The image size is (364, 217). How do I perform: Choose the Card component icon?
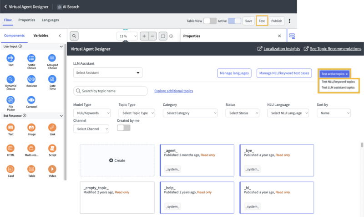pyautogui.click(x=10, y=169)
